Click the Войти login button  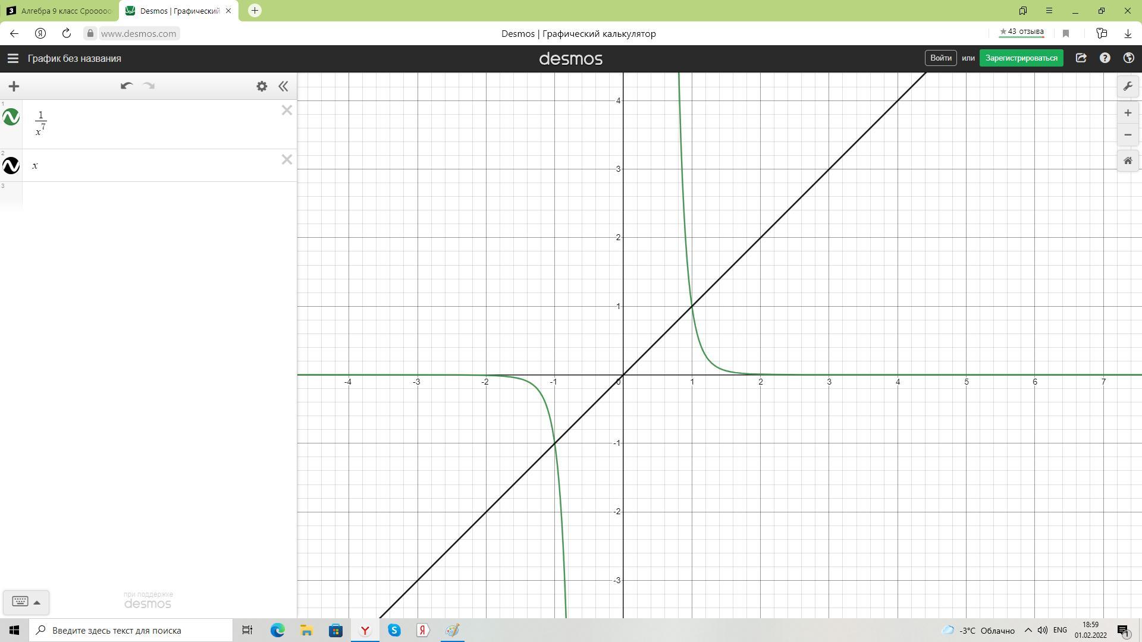pyautogui.click(x=940, y=58)
